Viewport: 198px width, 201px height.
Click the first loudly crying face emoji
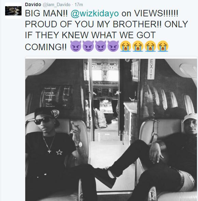tap(126, 46)
